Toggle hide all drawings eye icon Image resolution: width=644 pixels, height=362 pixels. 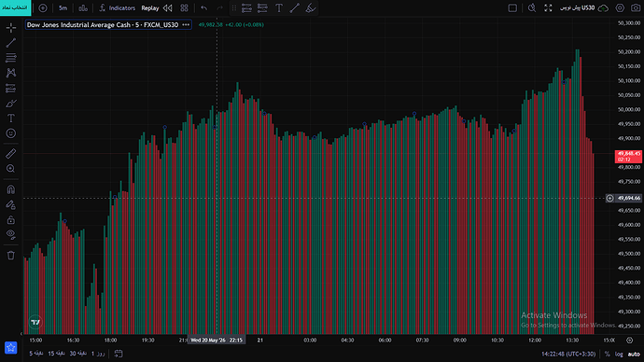click(x=11, y=234)
